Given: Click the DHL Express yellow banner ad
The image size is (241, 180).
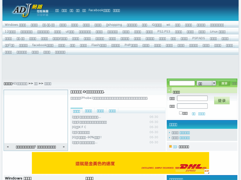Looking at the screenshot, I should click(x=120, y=163).
